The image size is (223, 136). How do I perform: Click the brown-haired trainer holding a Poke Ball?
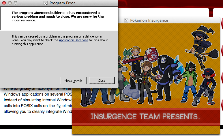click(146, 83)
